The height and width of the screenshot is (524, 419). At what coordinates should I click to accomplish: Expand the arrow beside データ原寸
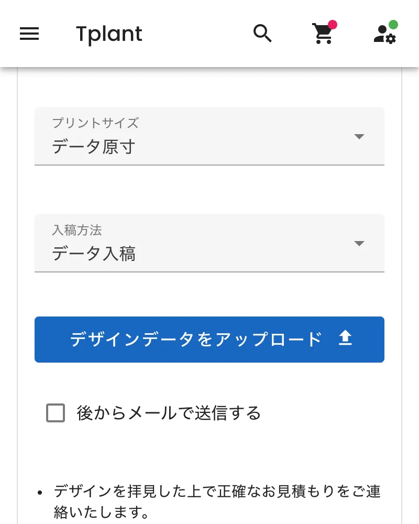tap(359, 137)
